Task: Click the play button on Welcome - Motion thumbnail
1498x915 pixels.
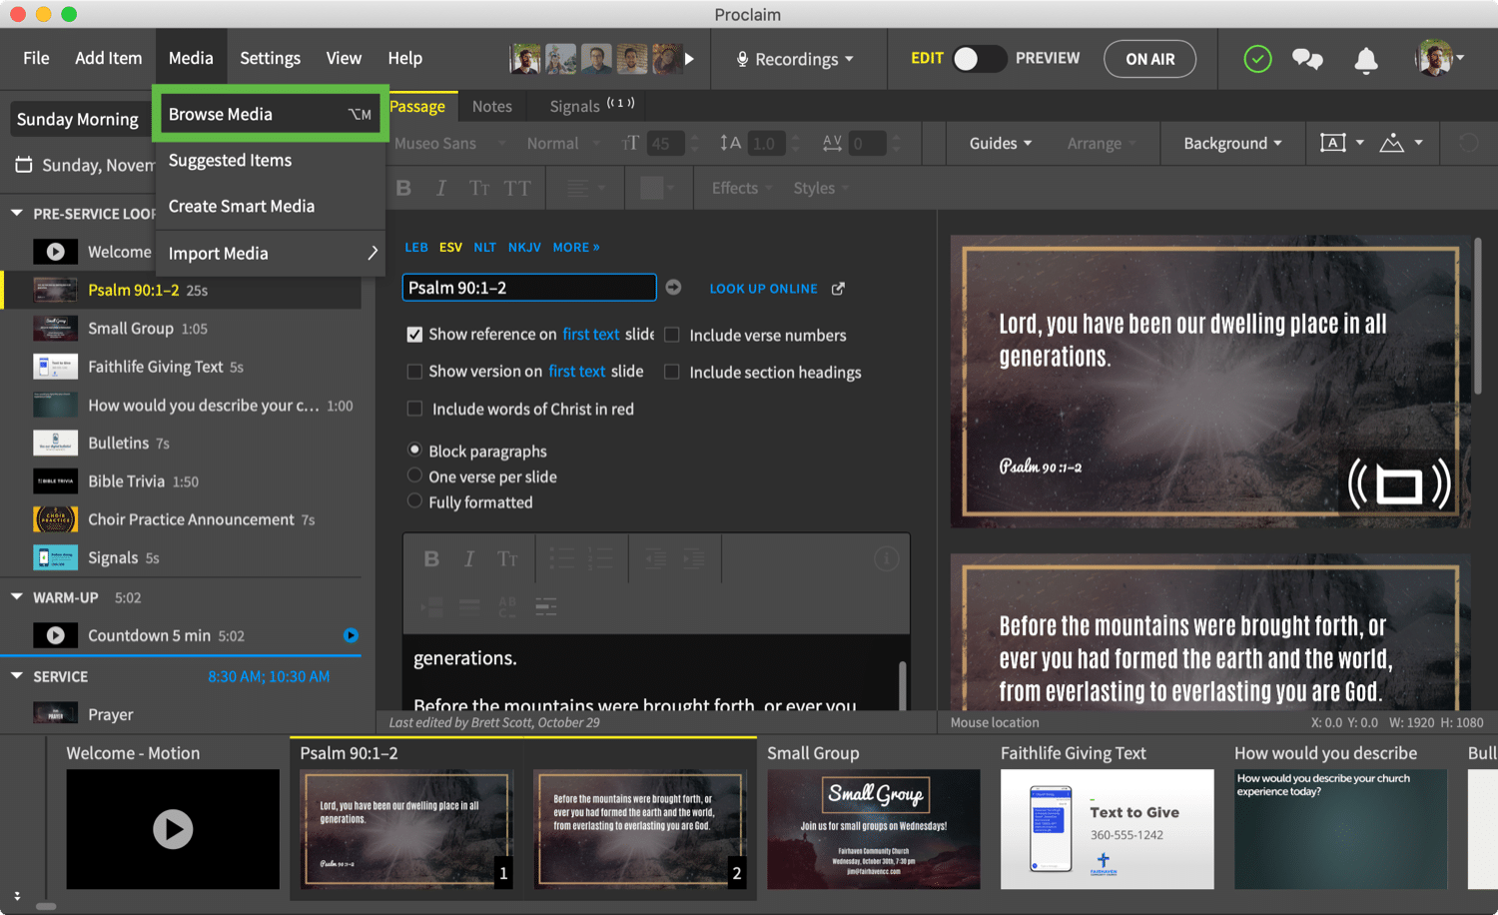Action: [x=173, y=829]
